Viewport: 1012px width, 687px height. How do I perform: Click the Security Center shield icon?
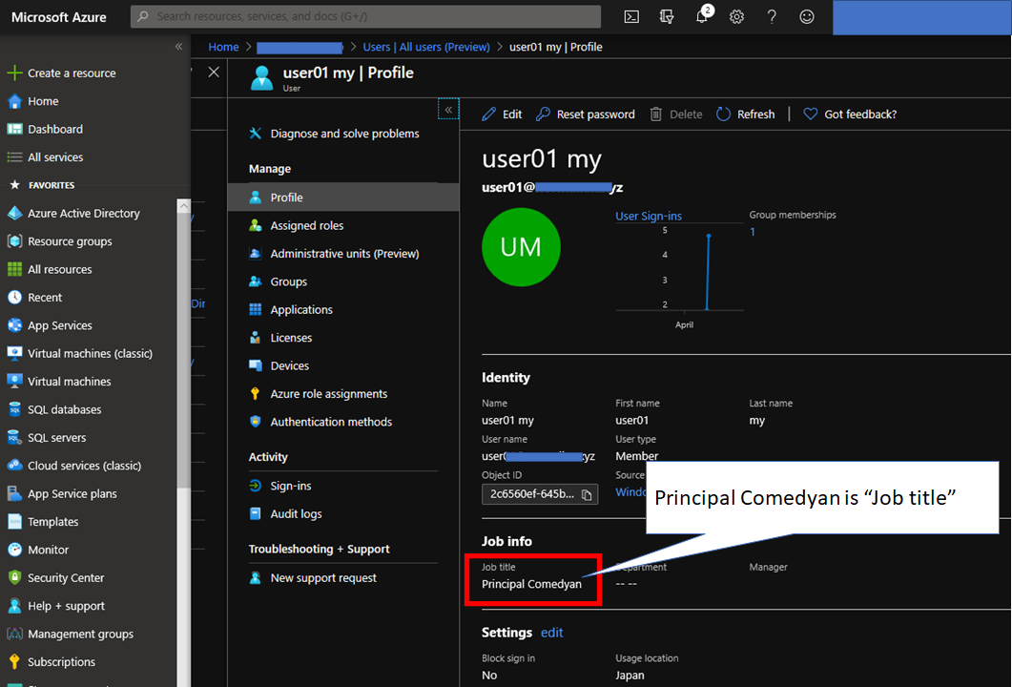[14, 577]
